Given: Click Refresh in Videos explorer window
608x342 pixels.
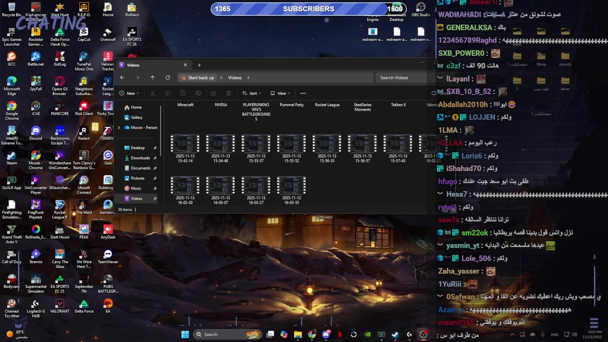Looking at the screenshot, I should 168,77.
